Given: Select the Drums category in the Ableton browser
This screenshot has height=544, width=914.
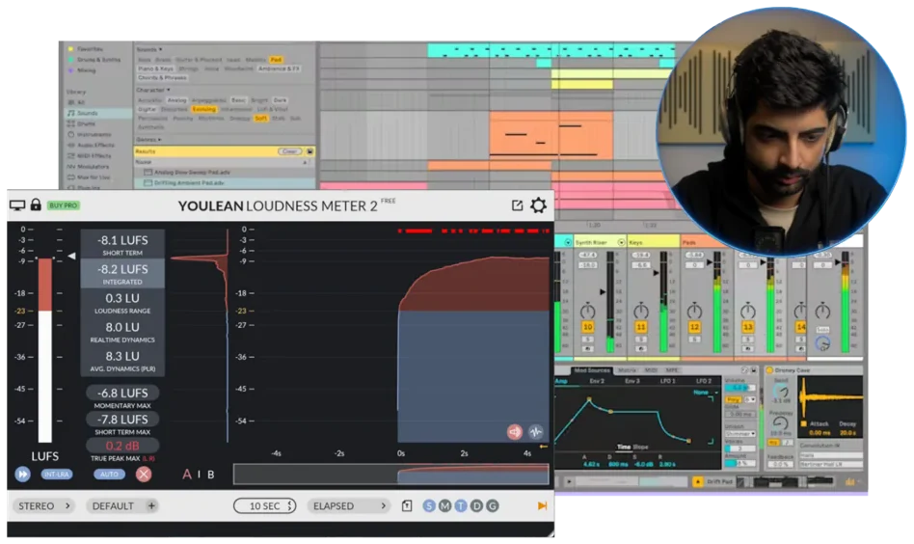Looking at the screenshot, I should pyautogui.click(x=86, y=123).
